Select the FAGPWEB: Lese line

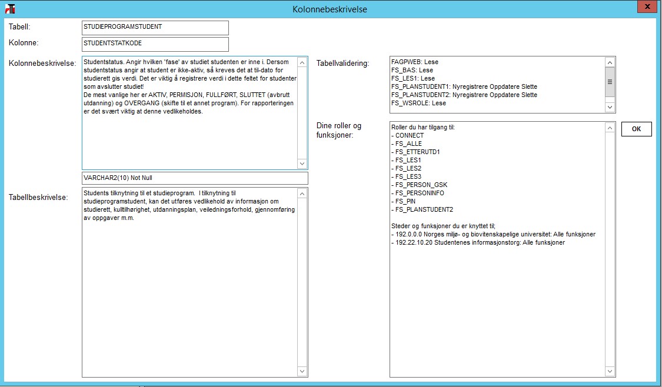coord(415,62)
